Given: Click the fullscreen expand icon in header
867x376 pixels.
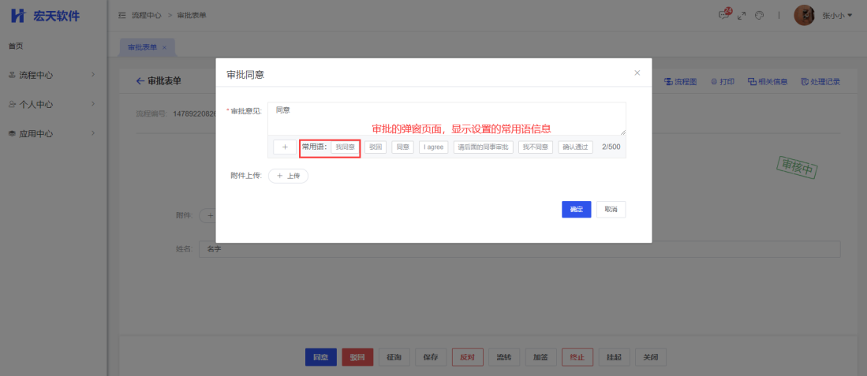Looking at the screenshot, I should 742,15.
